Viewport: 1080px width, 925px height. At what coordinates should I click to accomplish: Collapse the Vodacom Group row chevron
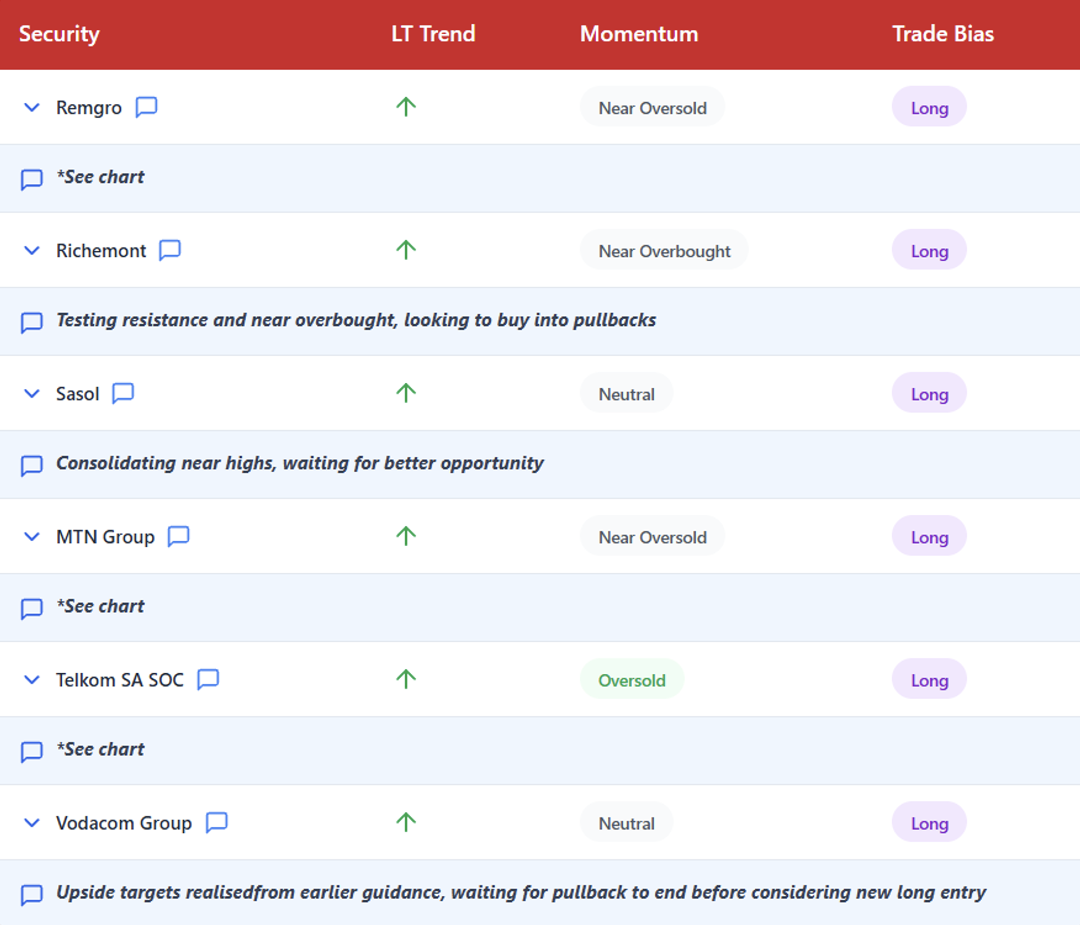coord(32,823)
